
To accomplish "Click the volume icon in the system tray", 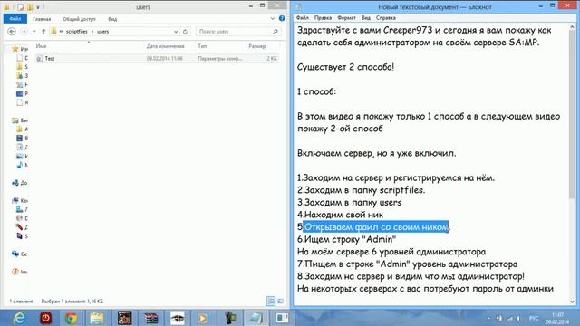I will (x=519, y=318).
